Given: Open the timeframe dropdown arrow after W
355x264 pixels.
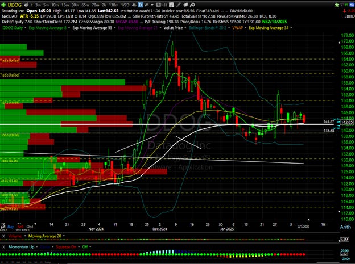Looking at the screenshot, I should (x=152, y=5).
